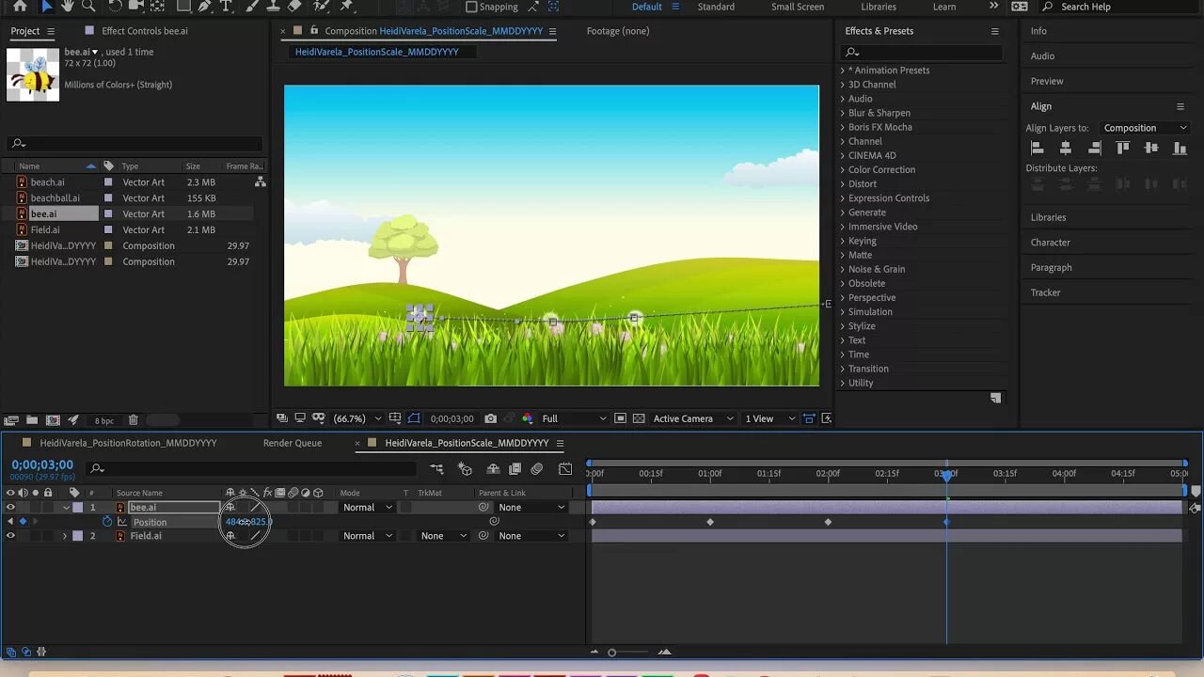Pick the Eraser tool
This screenshot has height=677, width=1204.
[x=294, y=6]
